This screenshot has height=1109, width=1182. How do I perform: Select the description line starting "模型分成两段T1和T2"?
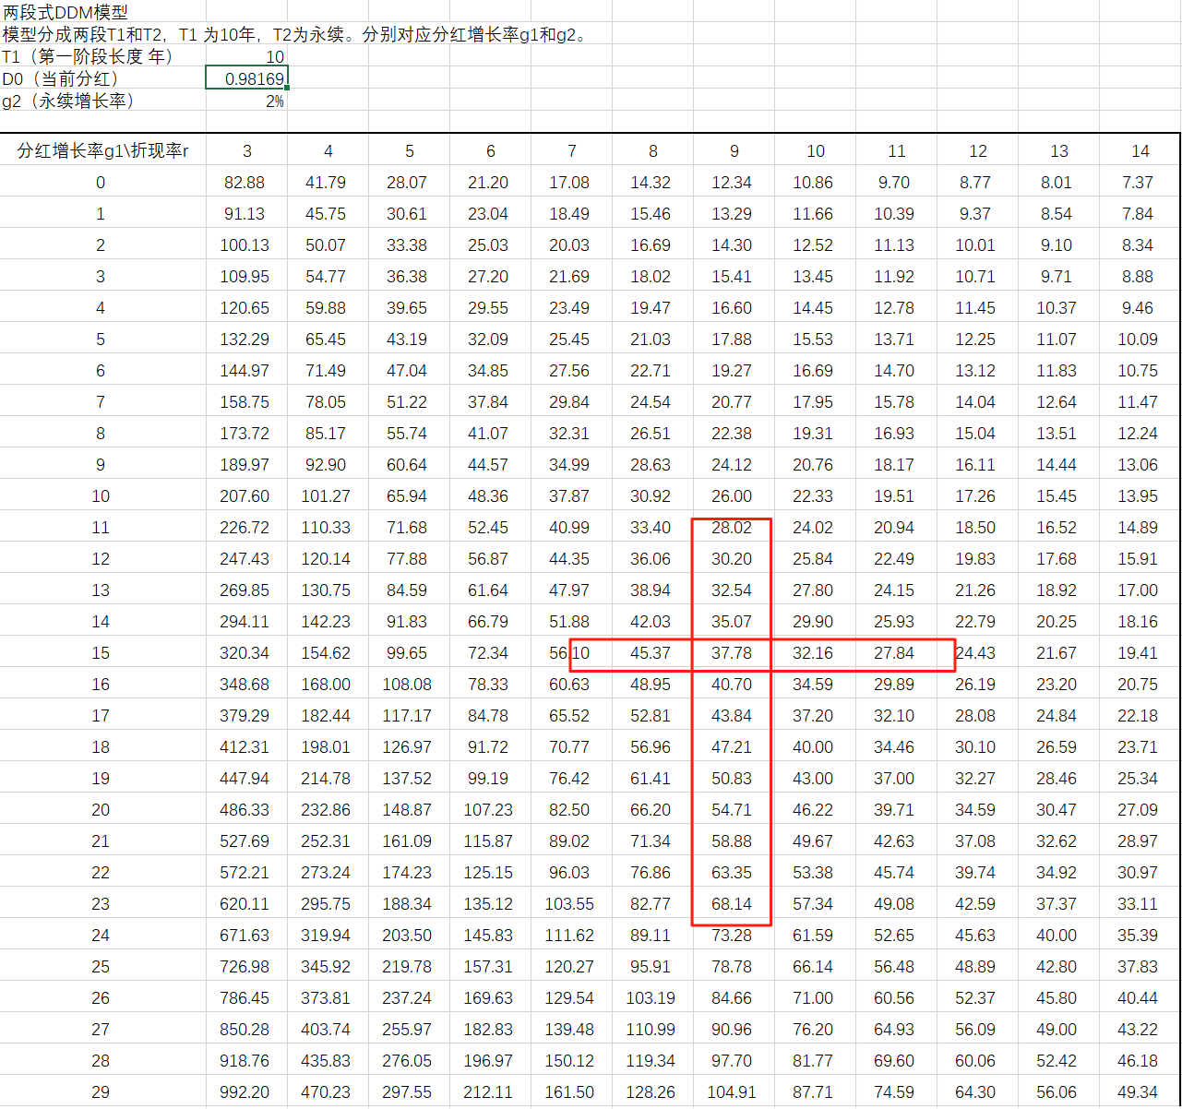coord(295,35)
